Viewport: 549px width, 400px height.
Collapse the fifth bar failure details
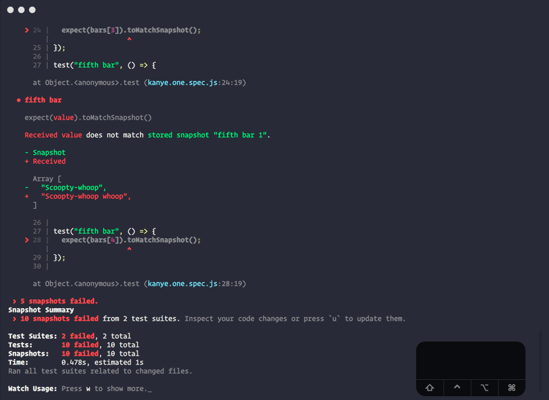[43, 99]
